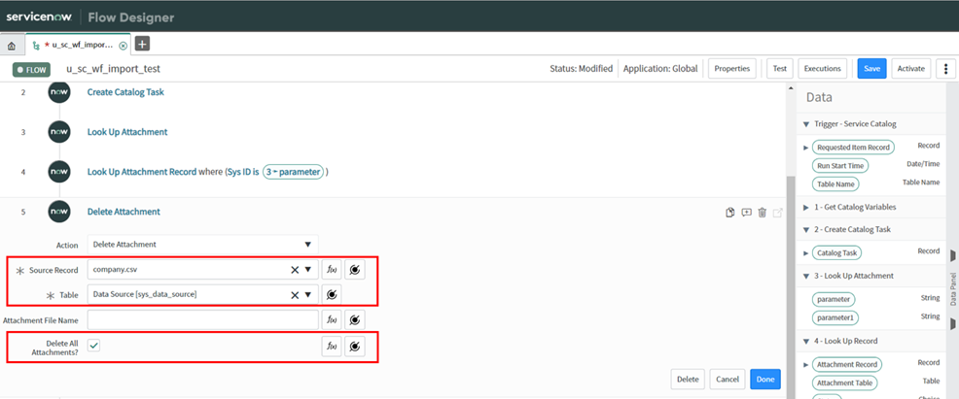Open data pill picker for Delete All Attachments
The image size is (959, 399).
[355, 347]
